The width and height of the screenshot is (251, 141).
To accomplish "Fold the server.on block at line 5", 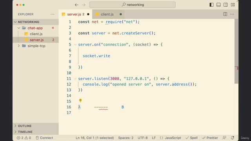I will pos(75,45).
